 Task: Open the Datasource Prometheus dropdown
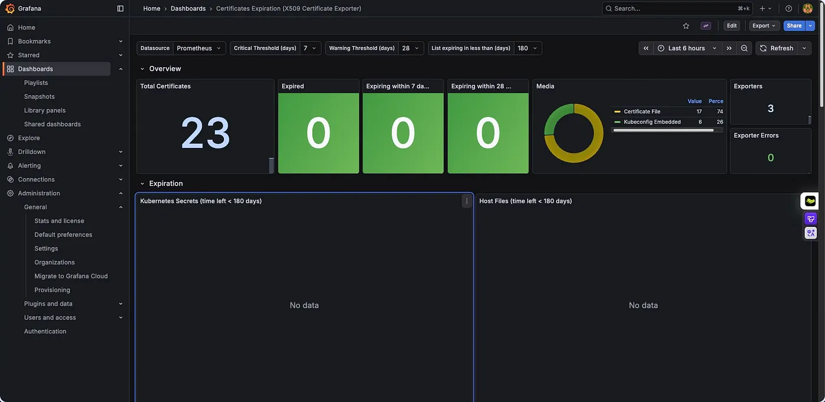click(x=199, y=48)
